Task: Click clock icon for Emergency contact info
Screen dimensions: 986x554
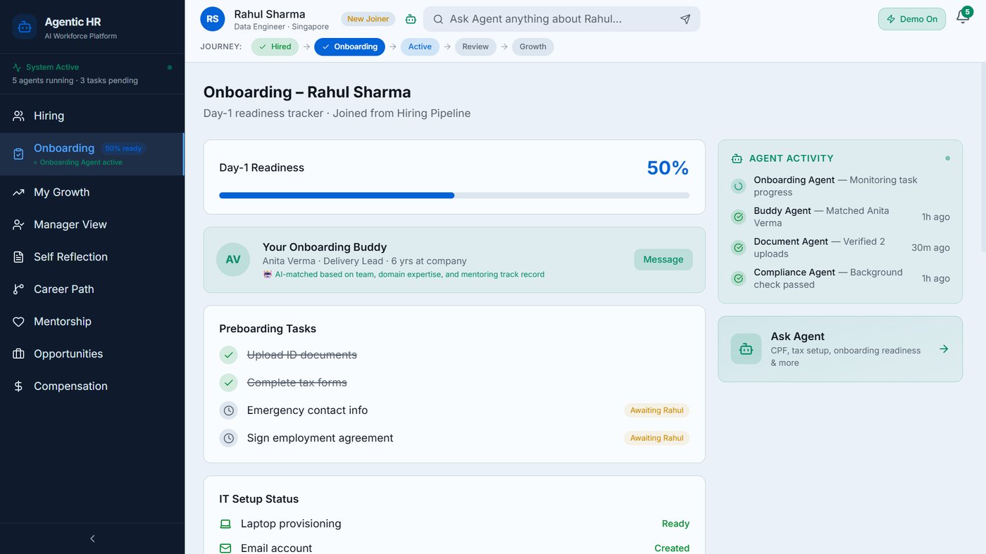Action: [x=228, y=410]
